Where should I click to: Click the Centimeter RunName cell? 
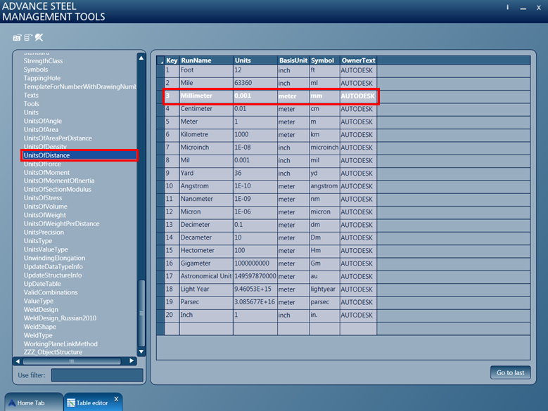[x=206, y=109]
